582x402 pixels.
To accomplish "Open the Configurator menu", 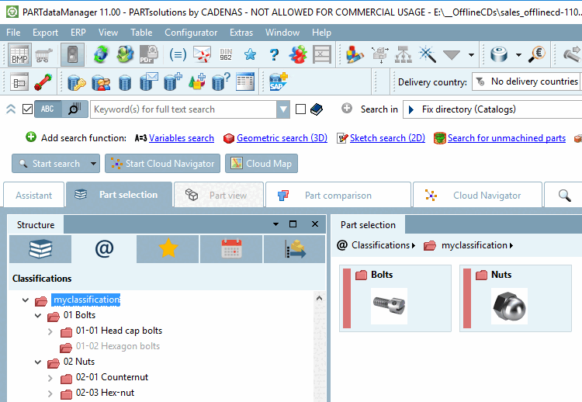I will click(191, 33).
